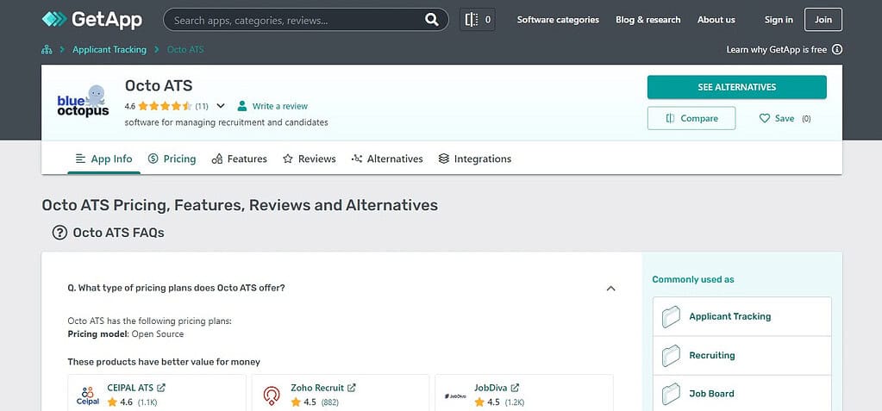Click the Zoho Recruit logo thumbnail

[272, 395]
